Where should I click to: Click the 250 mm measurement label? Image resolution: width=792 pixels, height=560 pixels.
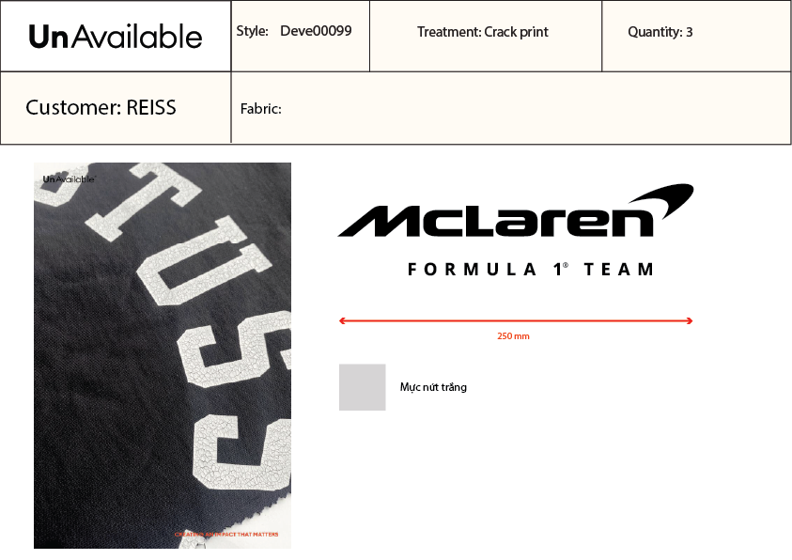(x=513, y=336)
